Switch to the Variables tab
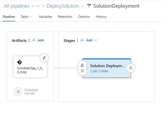This screenshot has width=161, height=113. point(45,17)
